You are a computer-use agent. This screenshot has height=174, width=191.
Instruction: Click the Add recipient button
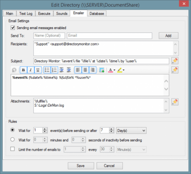[169, 36]
